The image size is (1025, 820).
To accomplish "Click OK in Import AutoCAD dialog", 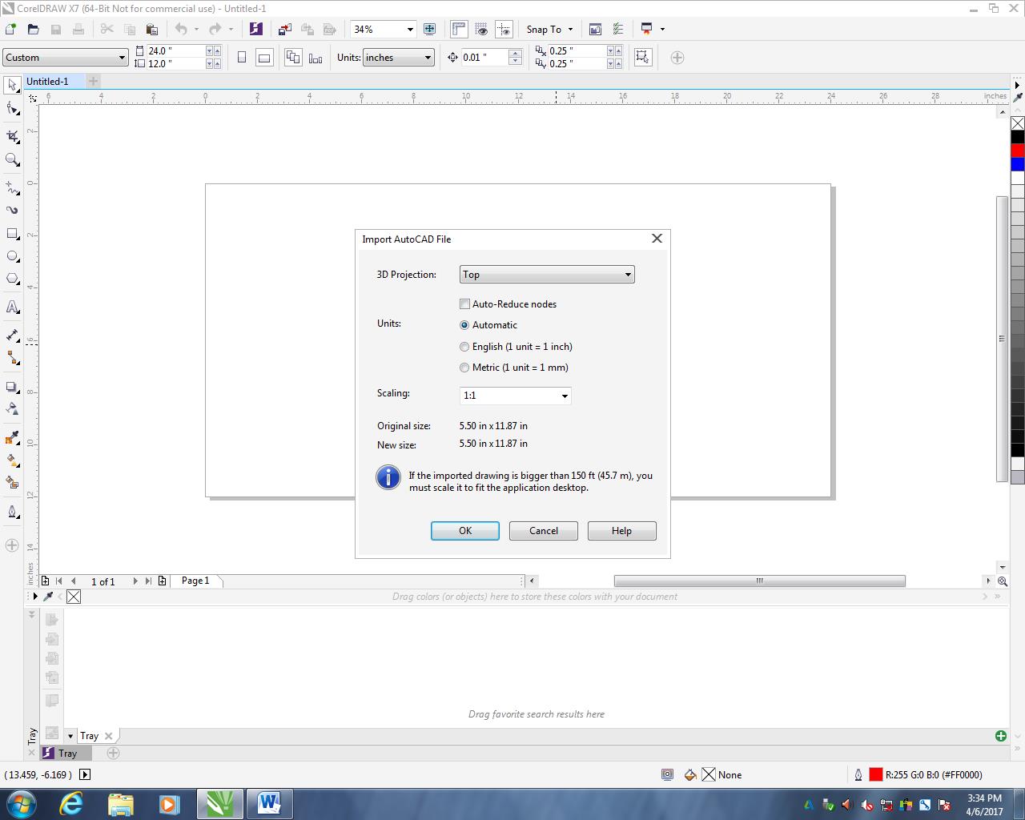I will [x=465, y=531].
